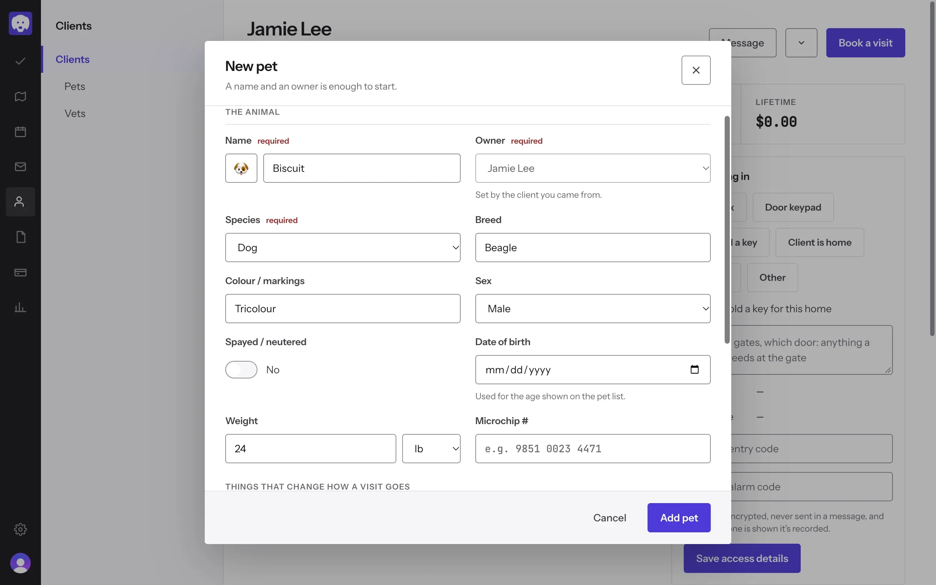Toggle the Spayed / neutered switch
This screenshot has height=585, width=936.
[x=241, y=370]
